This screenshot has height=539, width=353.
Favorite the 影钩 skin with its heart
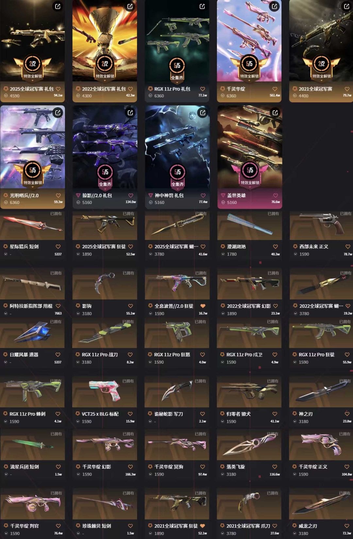130,306
